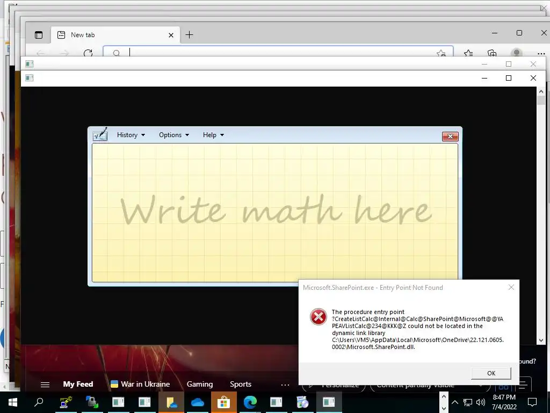This screenshot has height=413, width=550.
Task: Focus the Edge address bar
Action: (278, 51)
